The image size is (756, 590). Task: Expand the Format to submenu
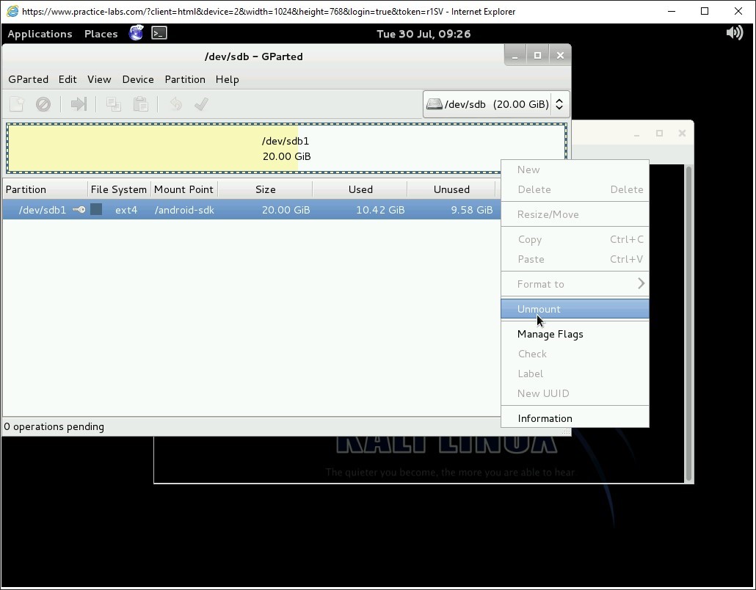pyautogui.click(x=575, y=284)
